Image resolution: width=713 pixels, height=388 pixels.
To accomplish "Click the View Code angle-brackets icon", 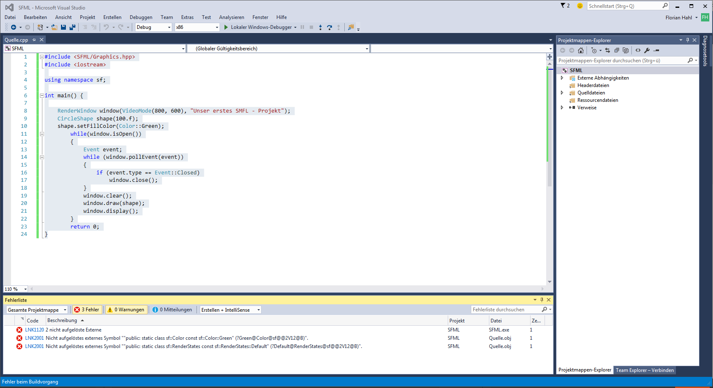I will 638,50.
